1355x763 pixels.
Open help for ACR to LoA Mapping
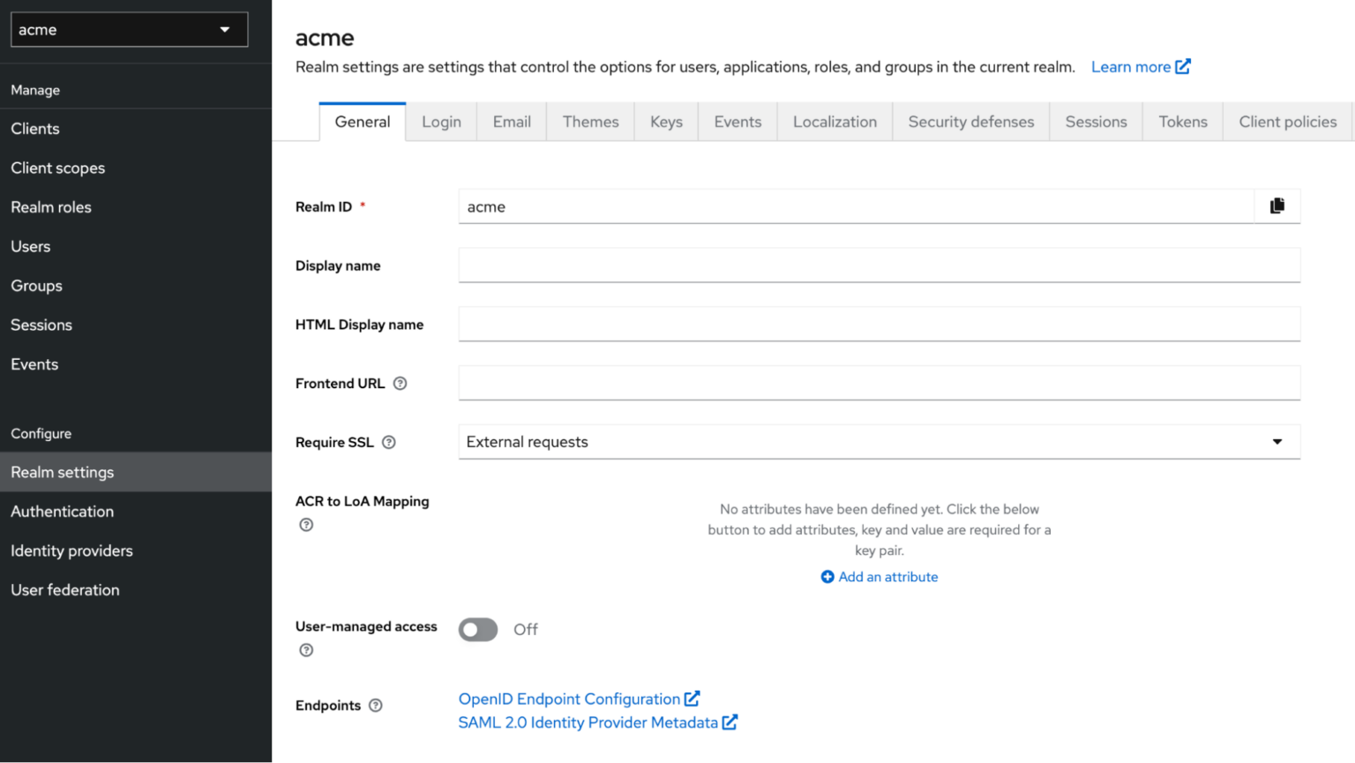tap(306, 524)
